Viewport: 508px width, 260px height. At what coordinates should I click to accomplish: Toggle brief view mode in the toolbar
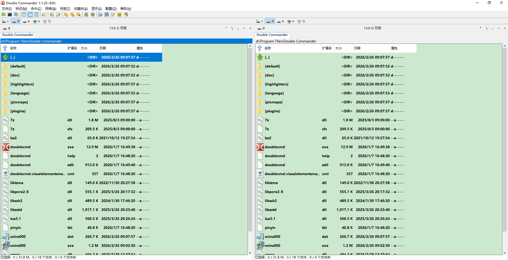pos(24,15)
